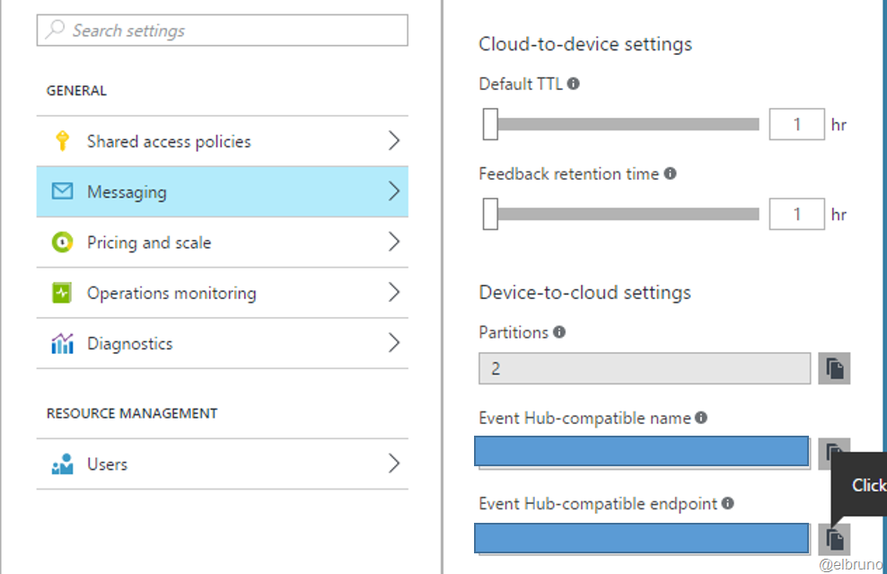Click the Pricing and scale icon

[x=62, y=243]
